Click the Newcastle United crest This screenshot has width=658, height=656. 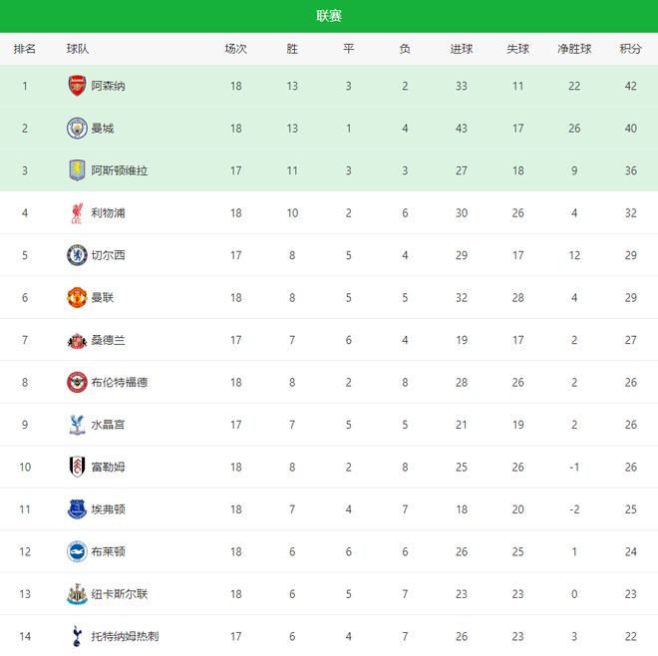click(77, 594)
